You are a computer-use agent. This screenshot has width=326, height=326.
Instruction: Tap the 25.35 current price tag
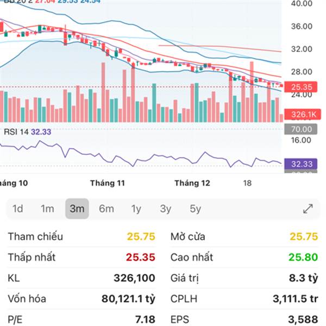point(301,87)
